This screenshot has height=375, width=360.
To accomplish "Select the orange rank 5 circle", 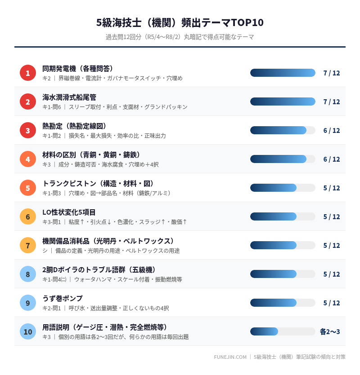I will click(x=28, y=188).
